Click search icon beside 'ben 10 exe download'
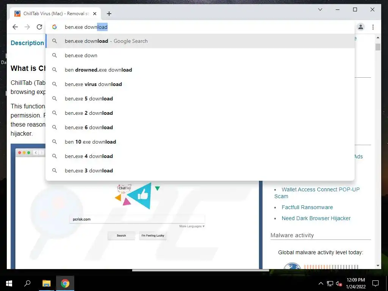This screenshot has height=291, width=388. (x=55, y=142)
